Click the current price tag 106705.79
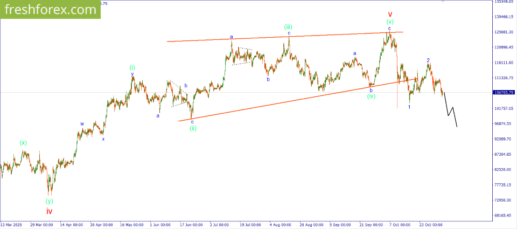Image resolution: width=517 pixels, height=229 pixels. point(505,92)
